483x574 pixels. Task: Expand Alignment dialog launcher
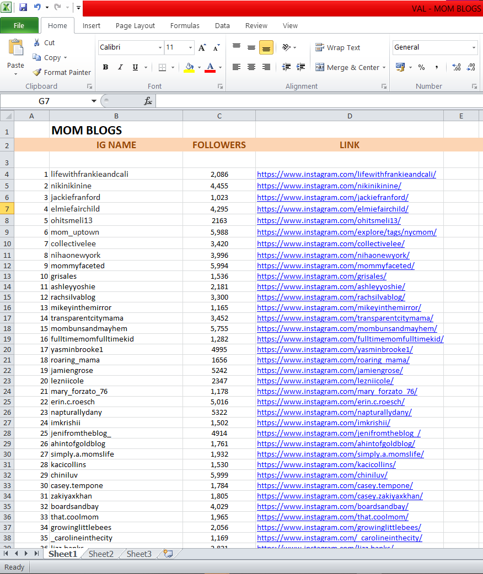pos(384,86)
